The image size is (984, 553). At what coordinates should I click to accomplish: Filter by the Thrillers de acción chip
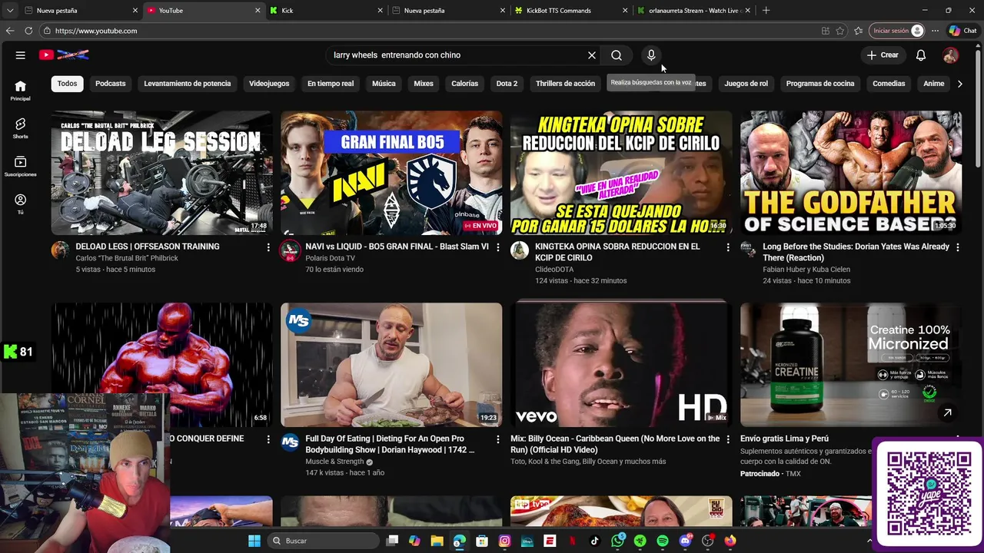coord(565,84)
